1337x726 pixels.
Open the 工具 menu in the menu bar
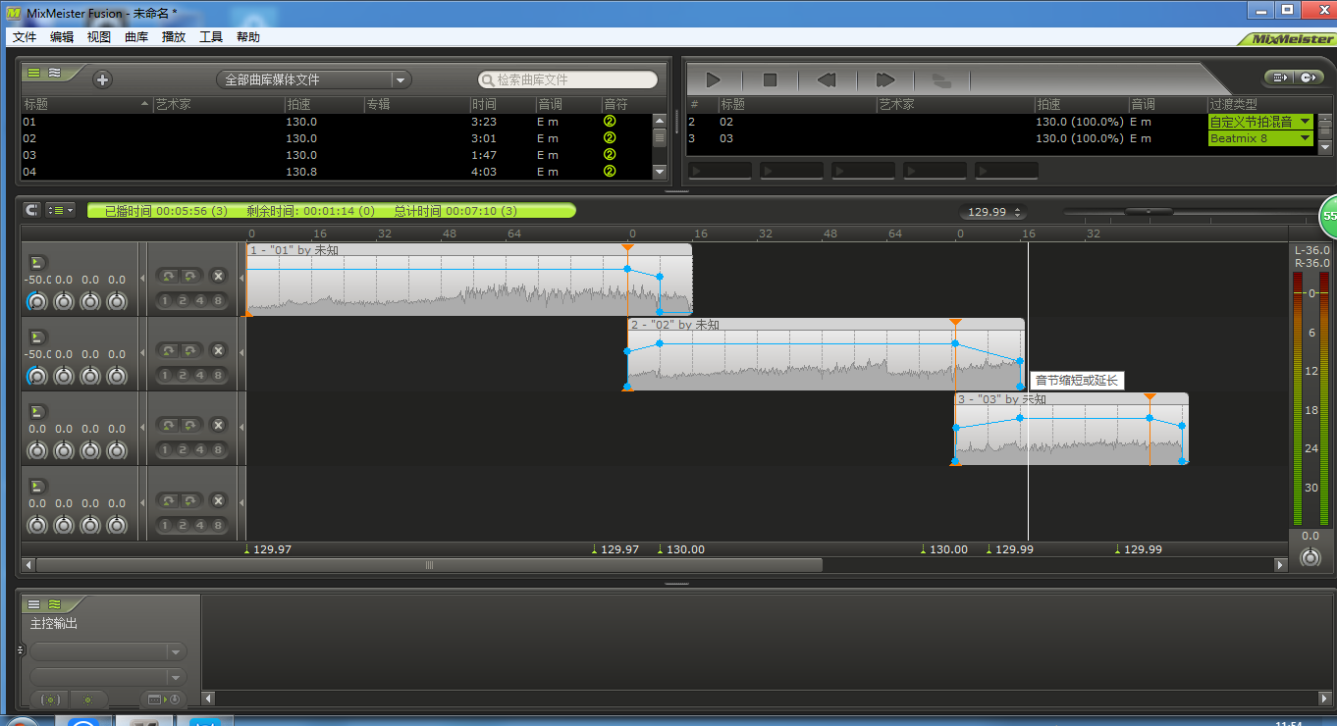pyautogui.click(x=210, y=36)
